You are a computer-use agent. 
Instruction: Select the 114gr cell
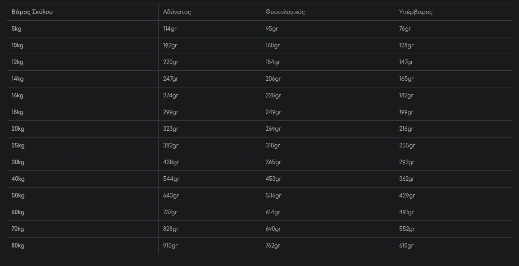[170, 29]
